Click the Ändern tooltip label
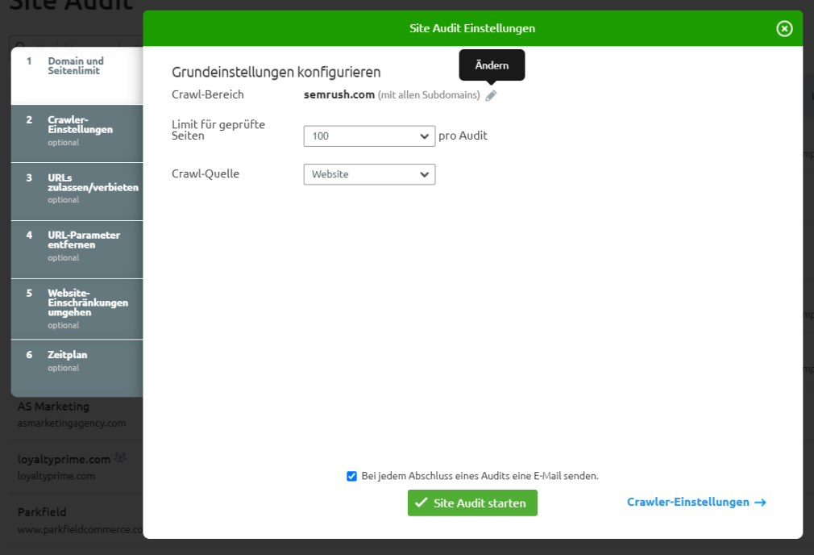The width and height of the screenshot is (814, 555). [492, 65]
